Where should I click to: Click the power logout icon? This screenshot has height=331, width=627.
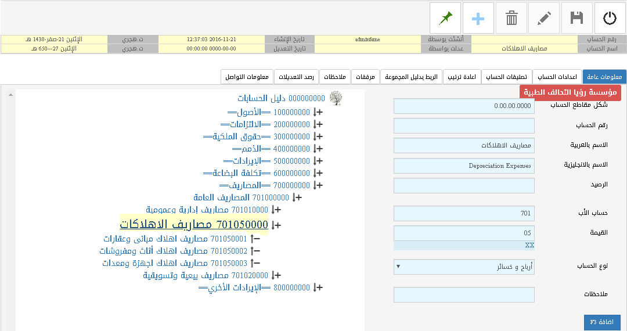click(610, 18)
